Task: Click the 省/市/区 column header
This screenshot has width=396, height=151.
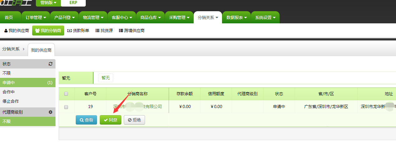Action: point(326,94)
